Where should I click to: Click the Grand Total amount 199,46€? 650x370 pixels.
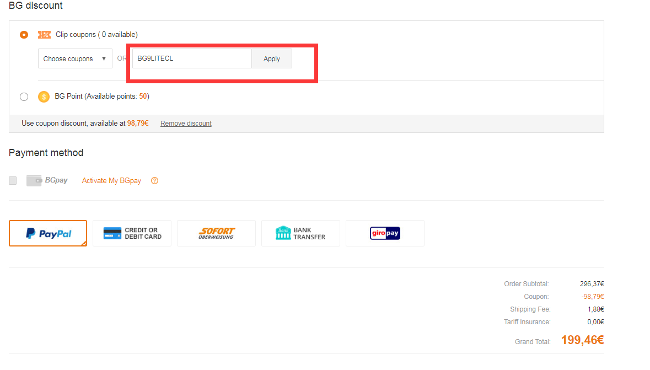pos(582,340)
